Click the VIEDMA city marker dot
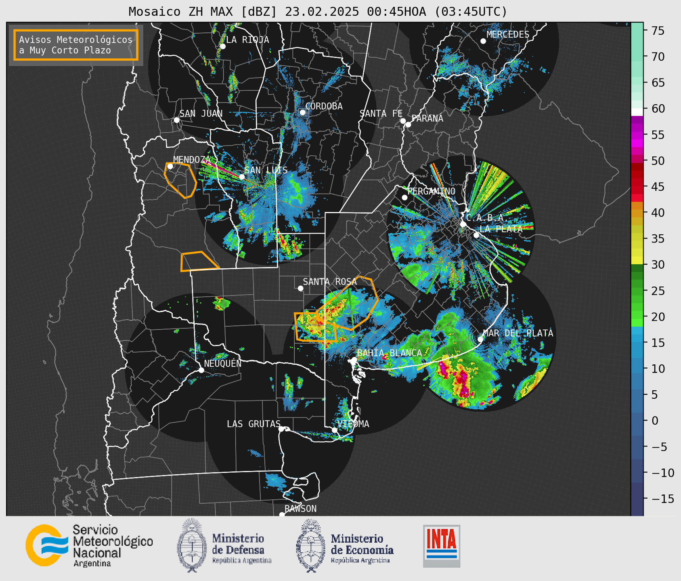This screenshot has height=581, width=681. [x=335, y=430]
